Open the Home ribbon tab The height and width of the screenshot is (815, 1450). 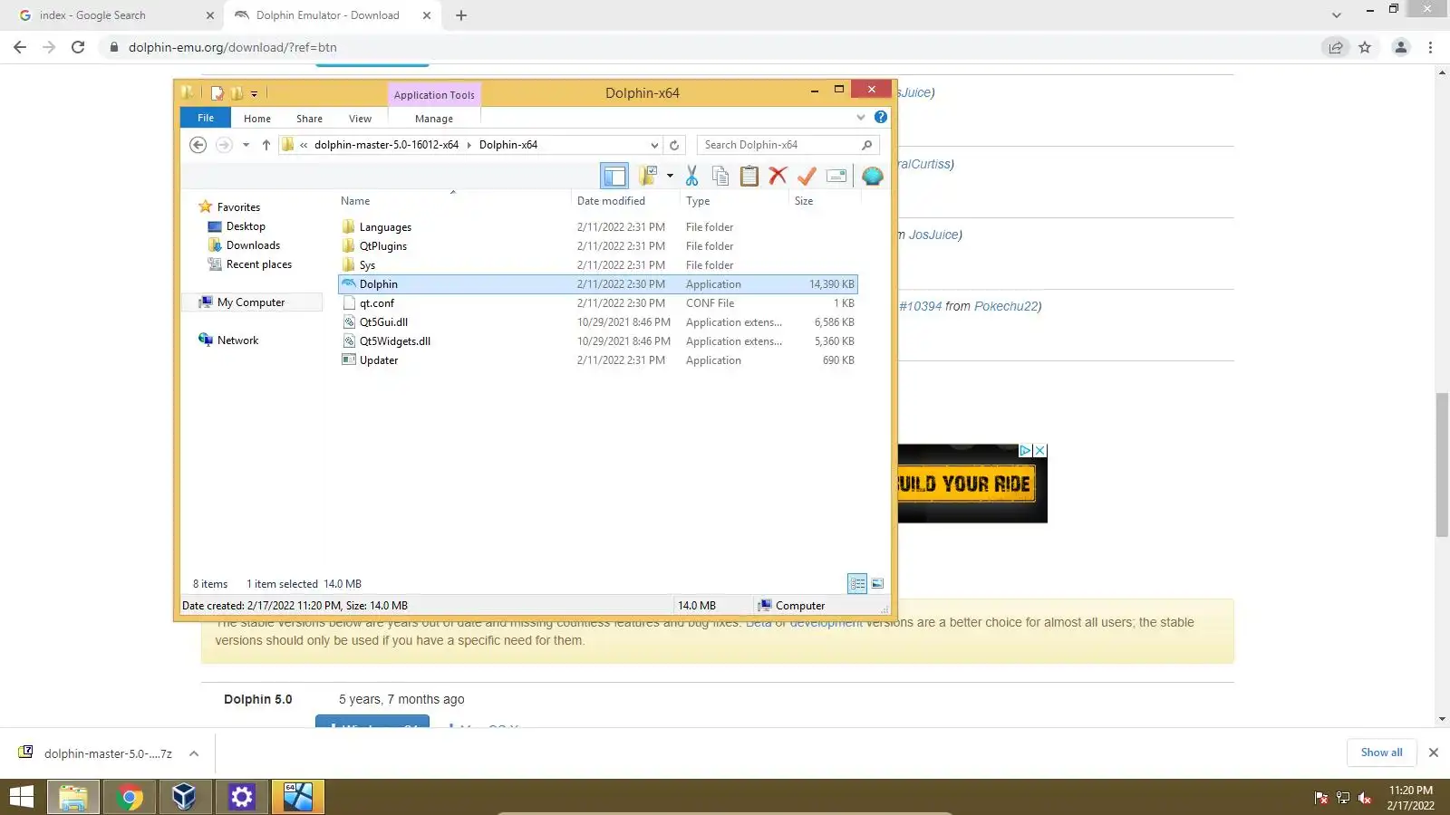pos(257,119)
